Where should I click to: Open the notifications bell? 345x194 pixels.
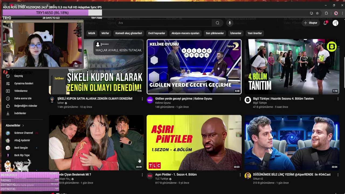point(325,23)
